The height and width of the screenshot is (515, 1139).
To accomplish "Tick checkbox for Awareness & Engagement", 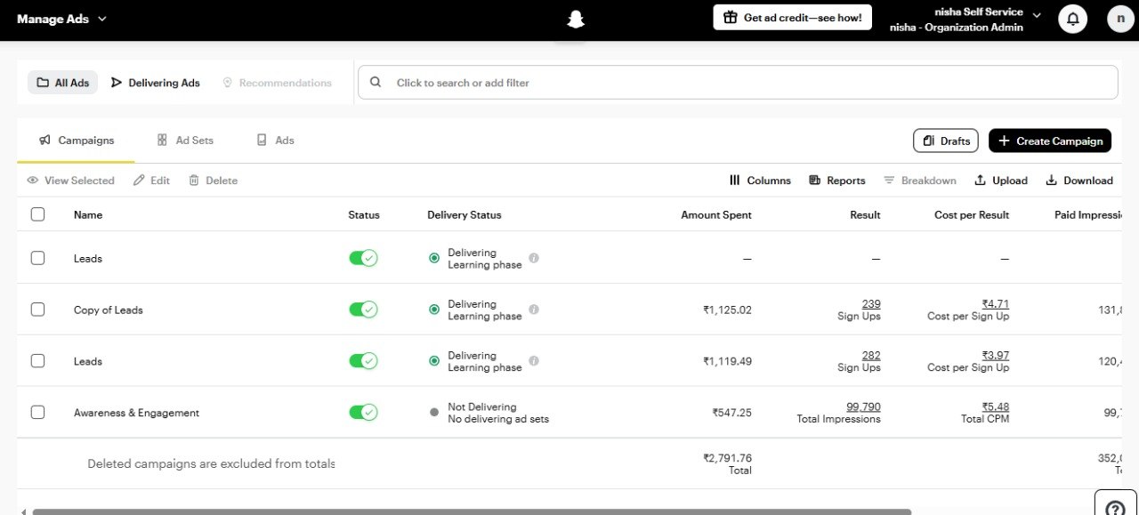I will [37, 413].
